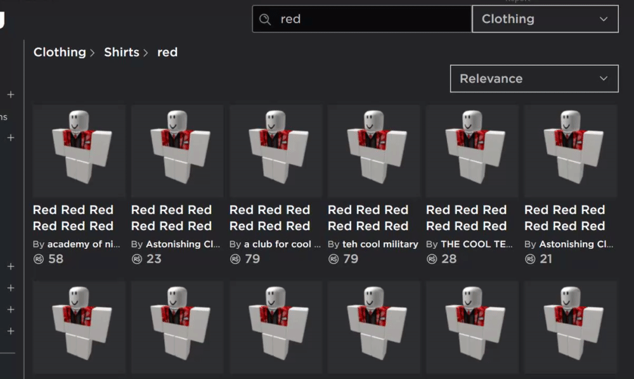Open shirt thumbnail by THE COOL TE...
The width and height of the screenshot is (634, 379).
(472, 151)
